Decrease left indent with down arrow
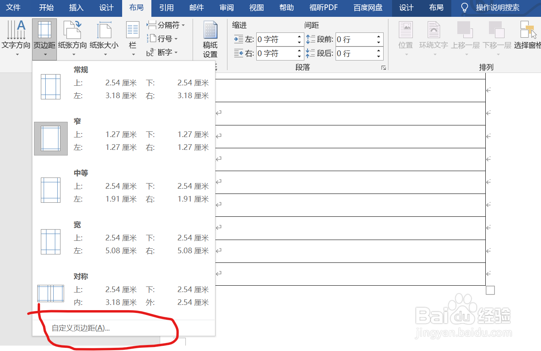The image size is (541, 351). (299, 42)
